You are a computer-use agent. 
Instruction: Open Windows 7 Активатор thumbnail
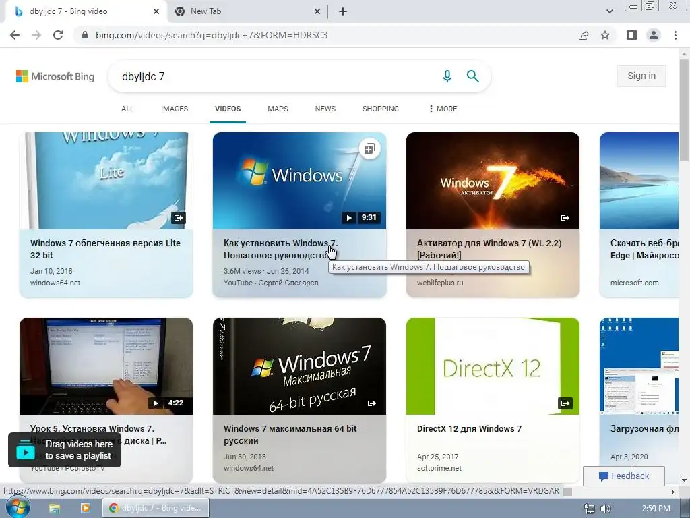point(493,181)
